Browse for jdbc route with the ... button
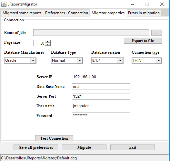Image resolution: width=170 pixels, height=161 pixels. (156, 33)
